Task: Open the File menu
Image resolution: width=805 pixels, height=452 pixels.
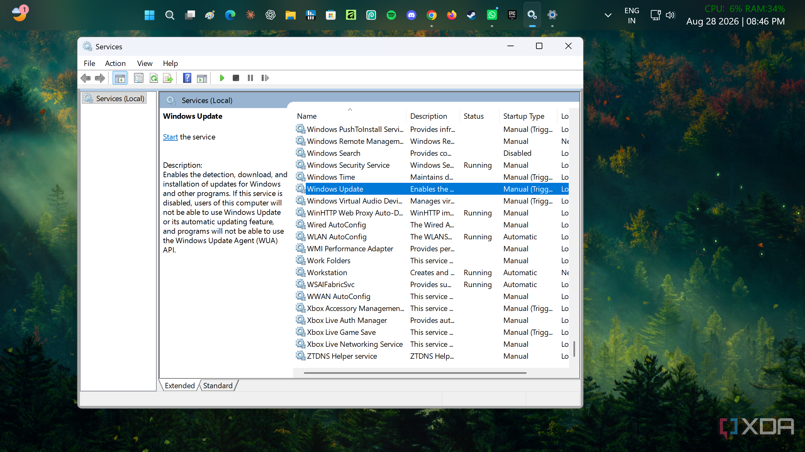Action: 89,63
